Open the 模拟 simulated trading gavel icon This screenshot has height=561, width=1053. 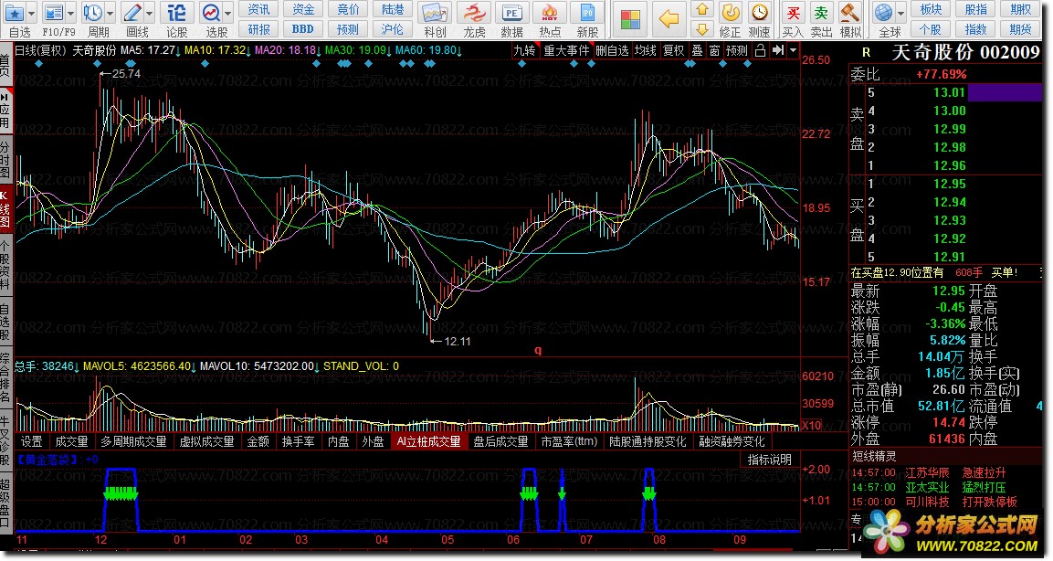coord(850,13)
